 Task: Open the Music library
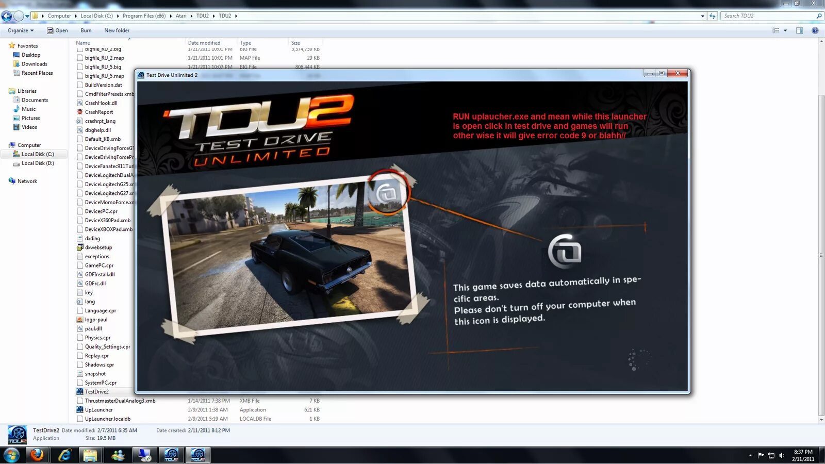[29, 109]
